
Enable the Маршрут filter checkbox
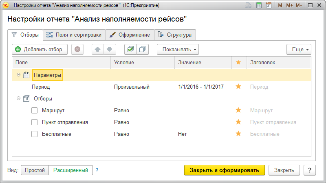click(x=35, y=111)
